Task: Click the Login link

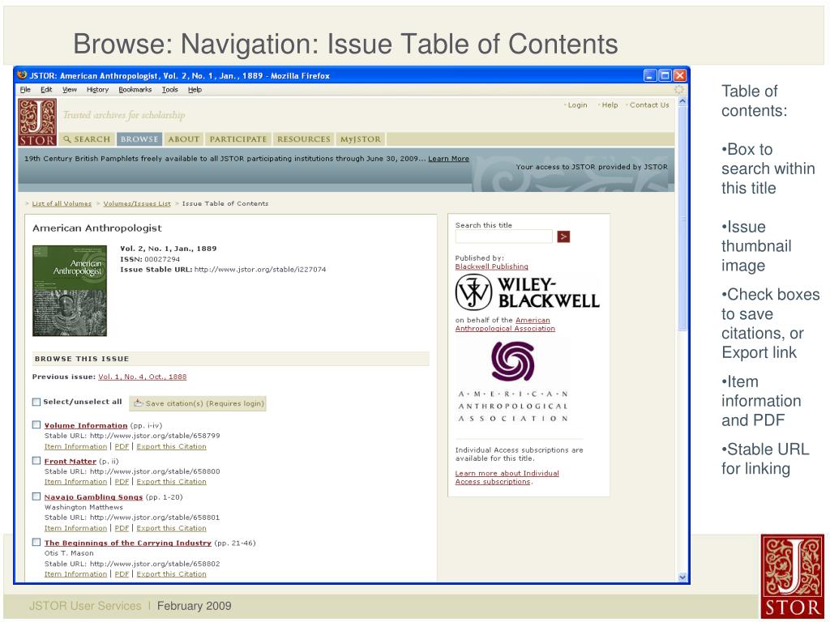Action: (x=577, y=104)
